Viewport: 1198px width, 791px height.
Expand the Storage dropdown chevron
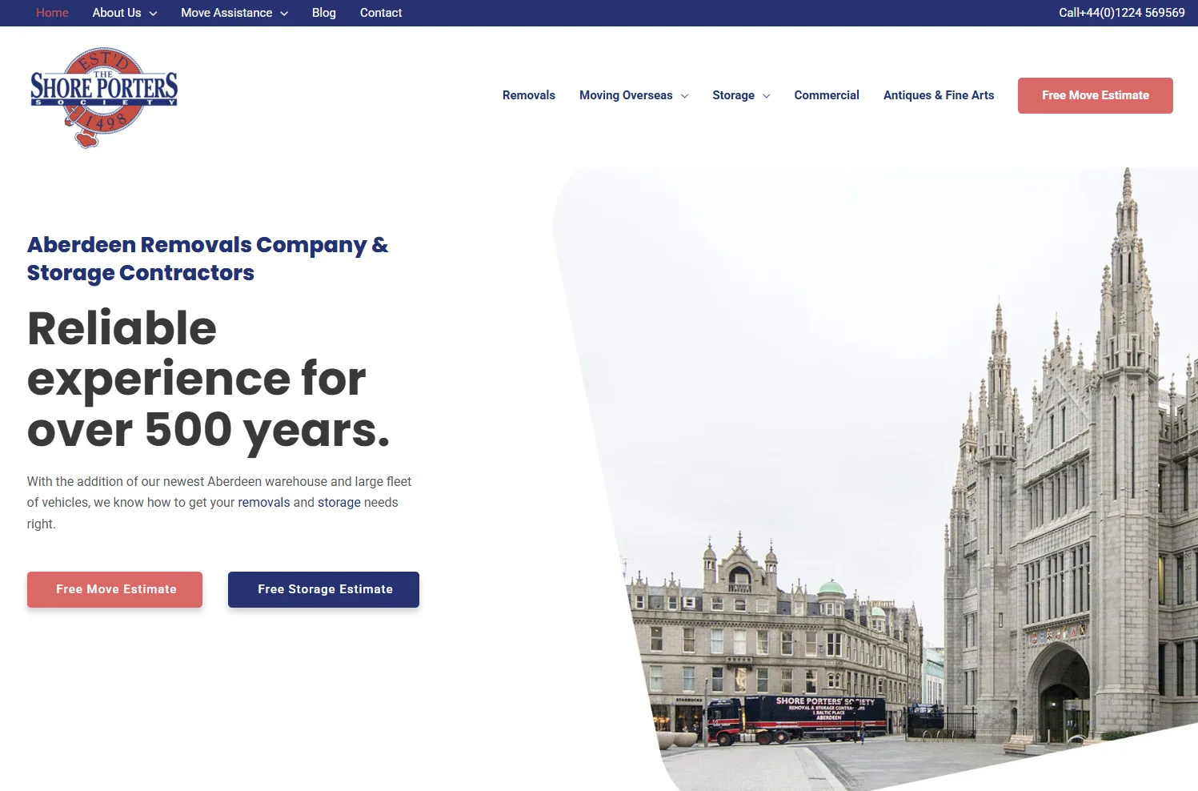[x=766, y=95]
